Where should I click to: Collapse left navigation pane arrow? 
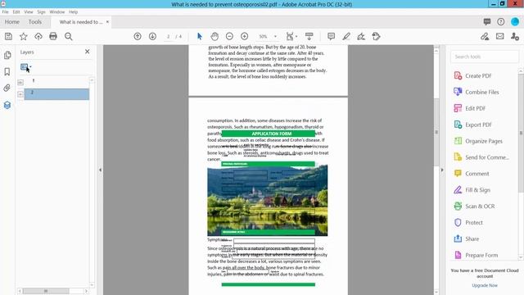100,170
